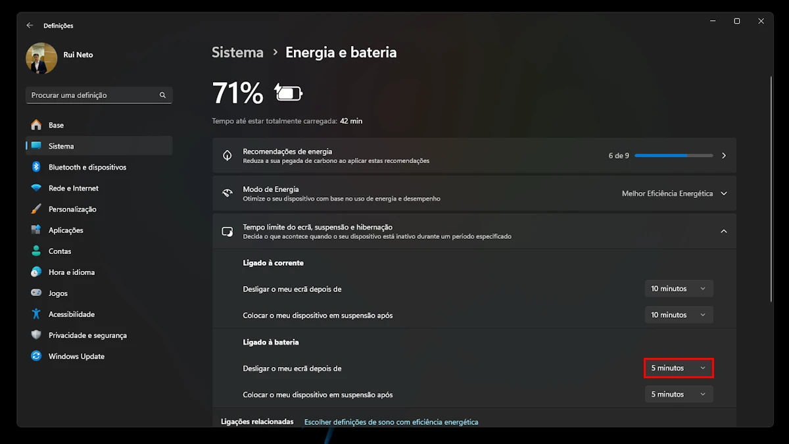The height and width of the screenshot is (444, 789).
Task: Click the Procurar uma definição field
Action: pos(92,95)
